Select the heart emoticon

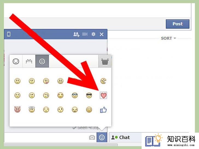pos(103,95)
